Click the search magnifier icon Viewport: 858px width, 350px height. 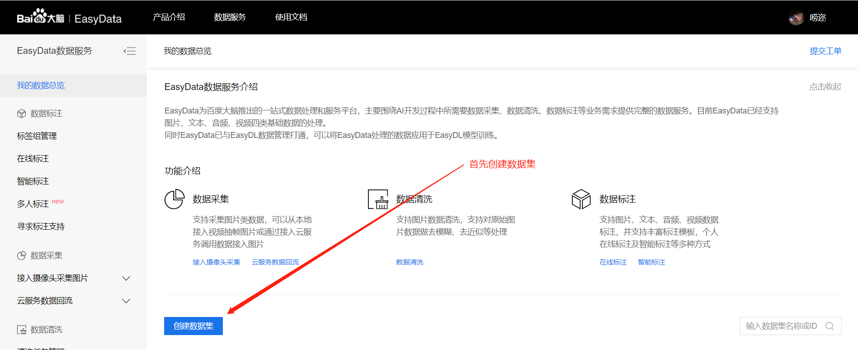point(830,326)
